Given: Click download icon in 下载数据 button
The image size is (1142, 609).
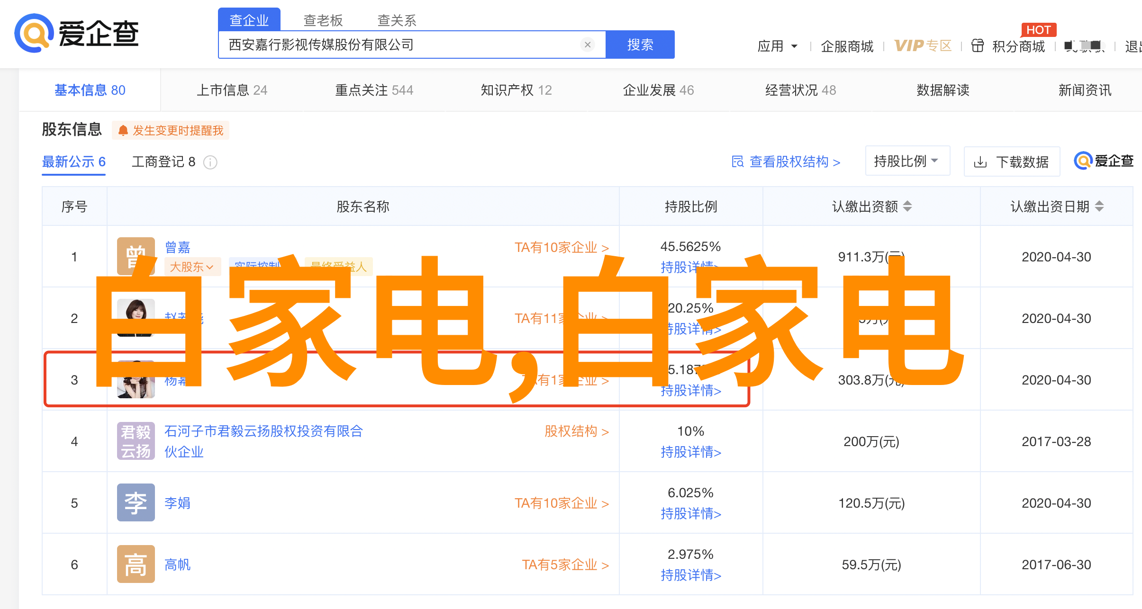Looking at the screenshot, I should [980, 162].
